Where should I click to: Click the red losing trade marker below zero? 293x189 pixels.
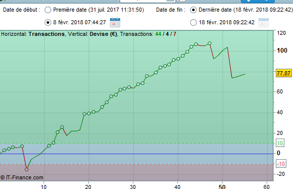pos(26,169)
